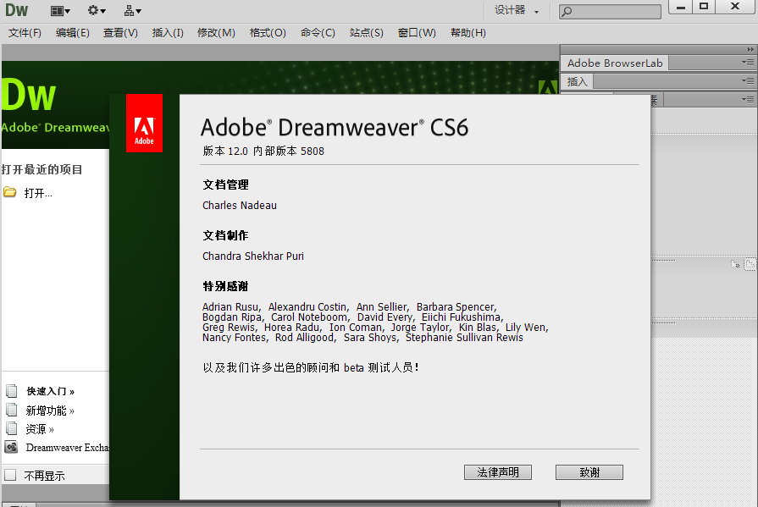Click the document icon beside 新增功能

pos(11,411)
